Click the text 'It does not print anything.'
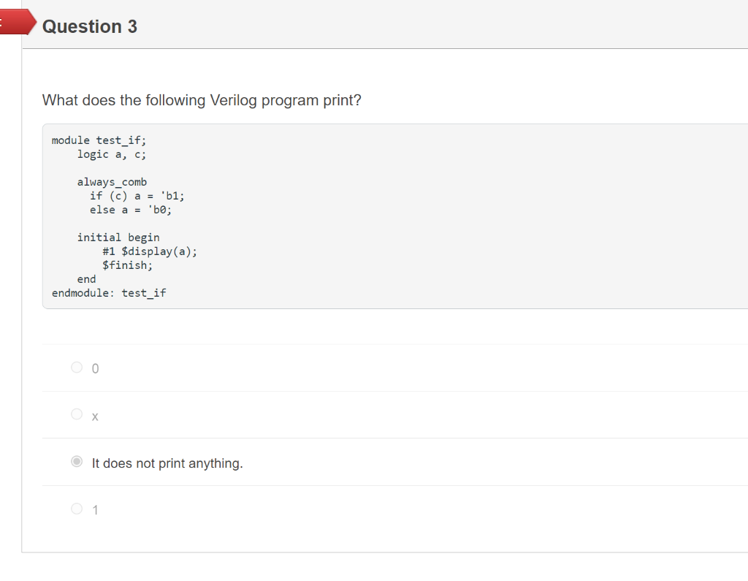The image size is (748, 581). [167, 463]
